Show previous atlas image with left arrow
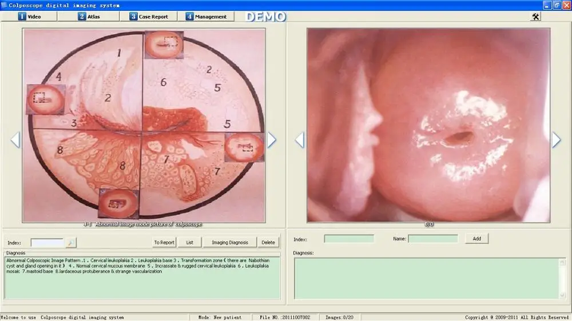This screenshot has height=321, width=572. click(15, 140)
